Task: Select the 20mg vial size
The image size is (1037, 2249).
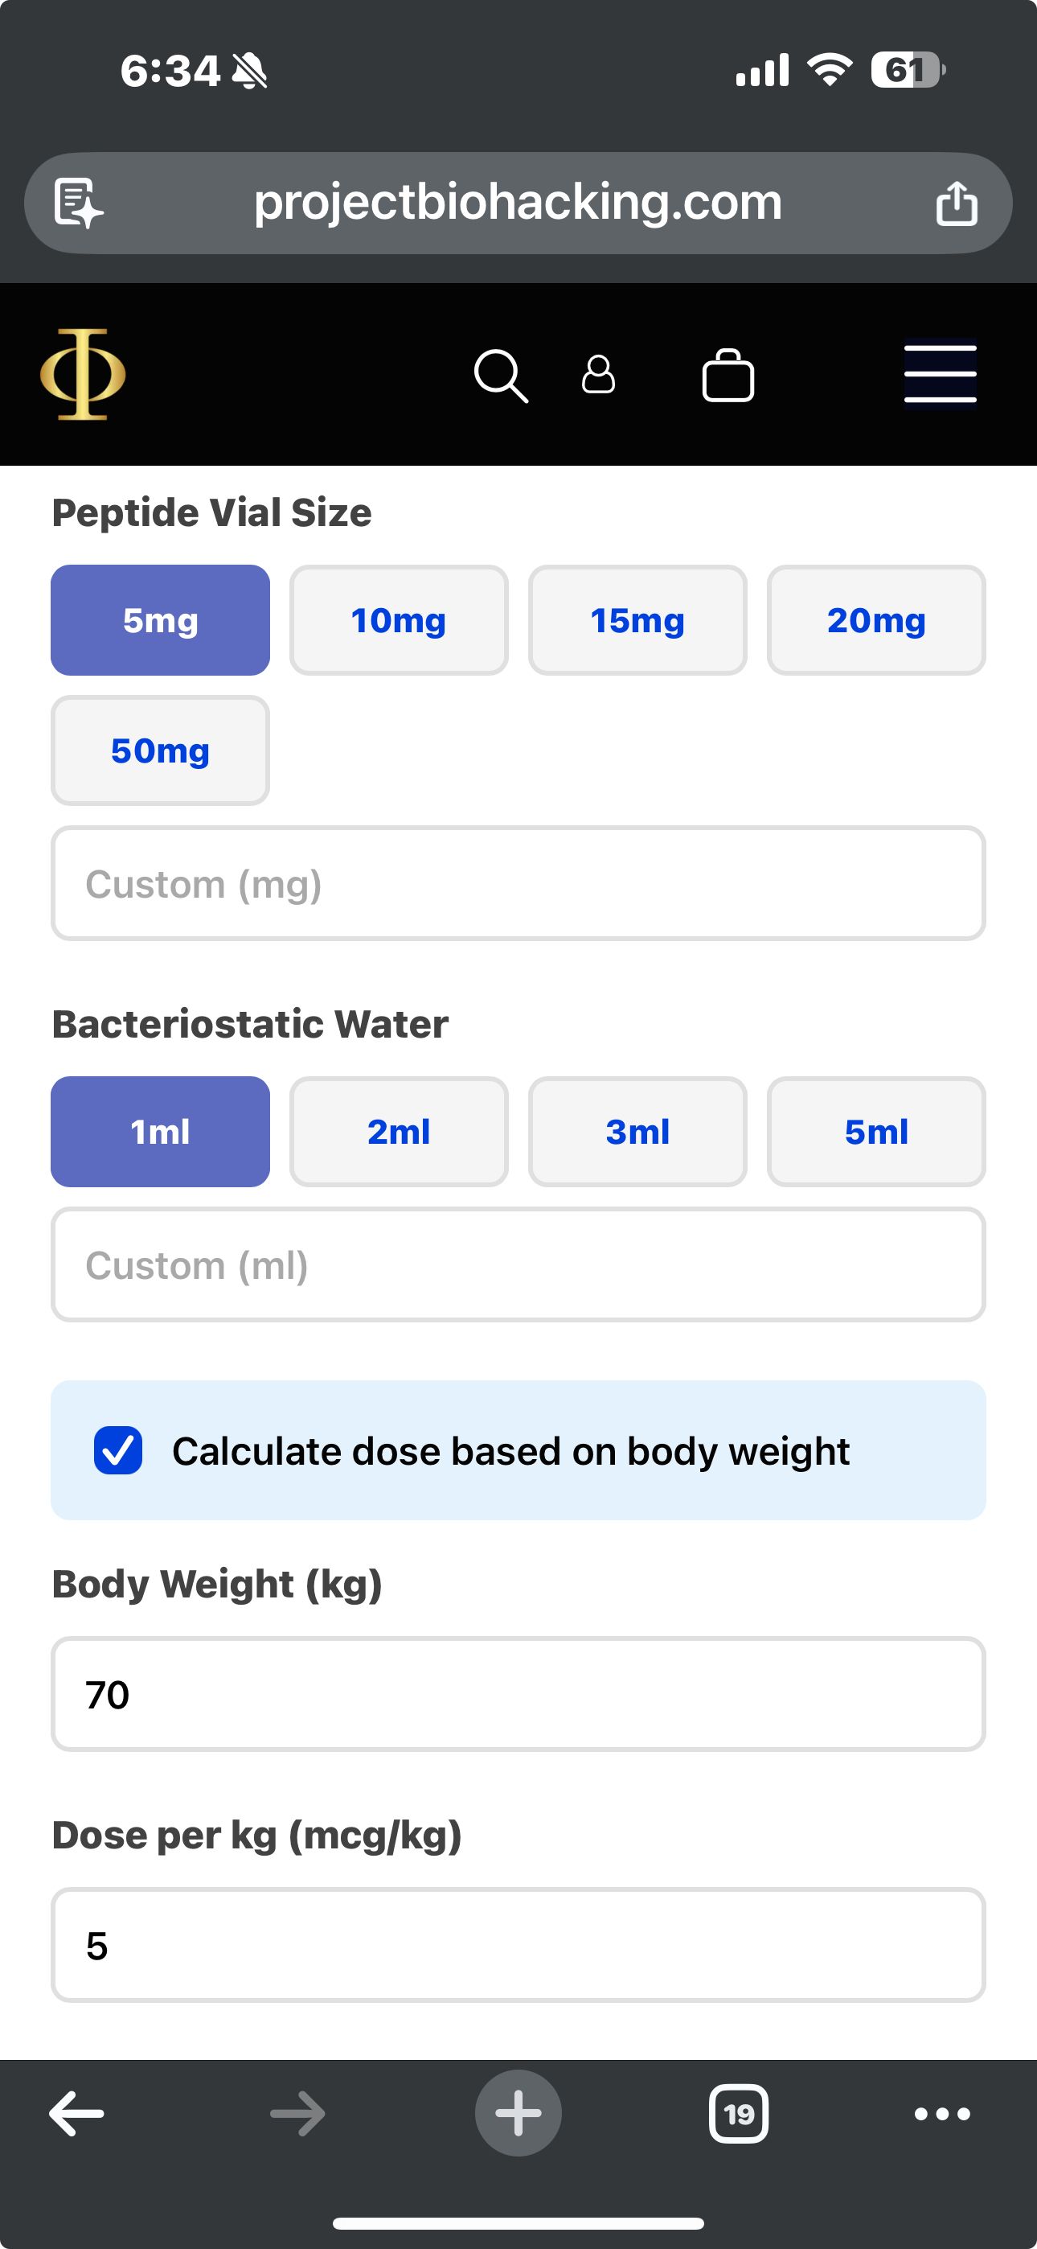Action: pyautogui.click(x=875, y=621)
